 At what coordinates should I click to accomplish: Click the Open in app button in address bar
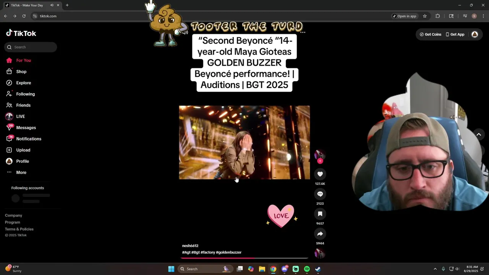click(x=404, y=16)
